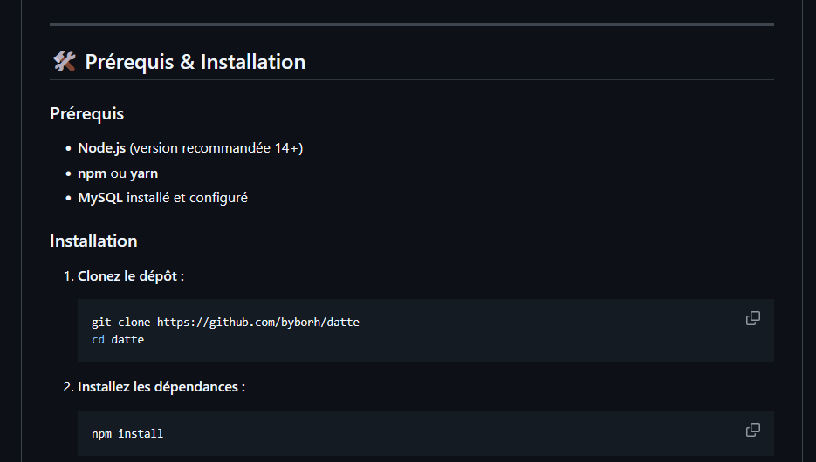Viewport: 816px width, 462px height.
Task: Click the npm install code text
Action: point(127,433)
